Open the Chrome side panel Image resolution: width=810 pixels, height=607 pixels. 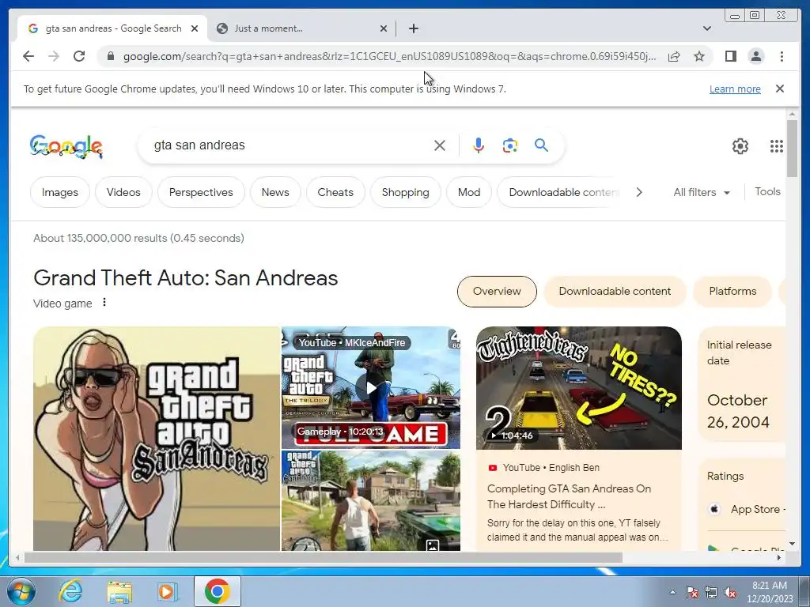pos(730,56)
